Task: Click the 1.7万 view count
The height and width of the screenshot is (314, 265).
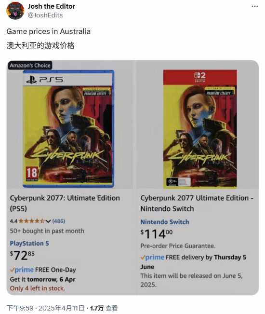Action: (97, 308)
